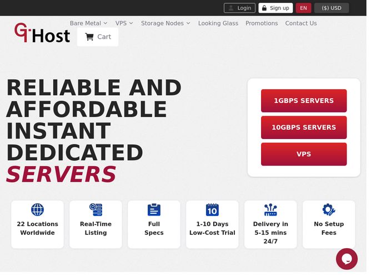The image size is (371, 277).
Task: Click the 1GBPS SERVERS button
Action: click(x=304, y=101)
